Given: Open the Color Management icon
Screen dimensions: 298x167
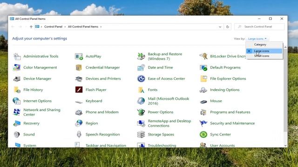Looking at the screenshot, I should point(17,68).
